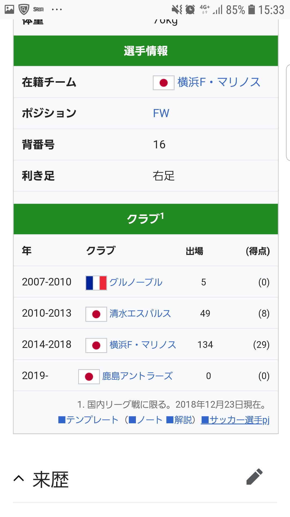Collapse the 来歴 section chevron

19,478
